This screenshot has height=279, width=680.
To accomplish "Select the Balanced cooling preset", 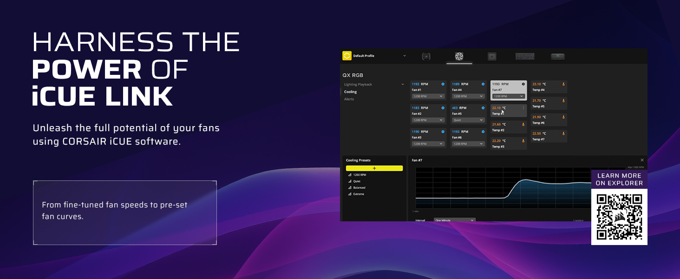I will 359,188.
